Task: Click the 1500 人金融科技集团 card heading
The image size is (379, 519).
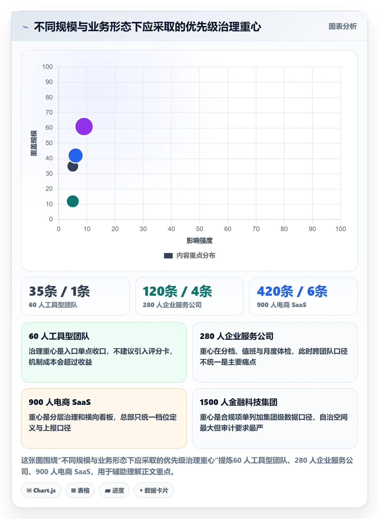Action: point(238,402)
